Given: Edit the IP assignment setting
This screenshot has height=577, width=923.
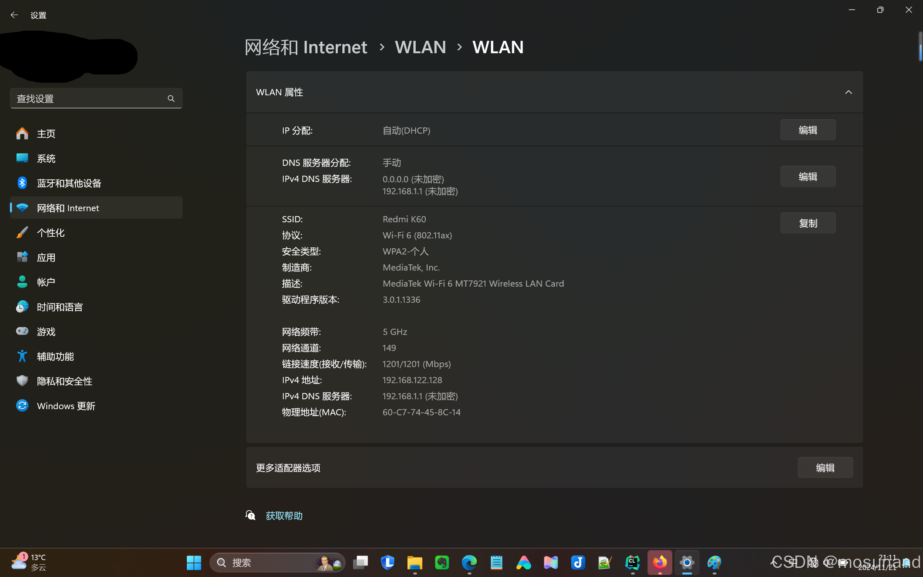Looking at the screenshot, I should point(808,130).
